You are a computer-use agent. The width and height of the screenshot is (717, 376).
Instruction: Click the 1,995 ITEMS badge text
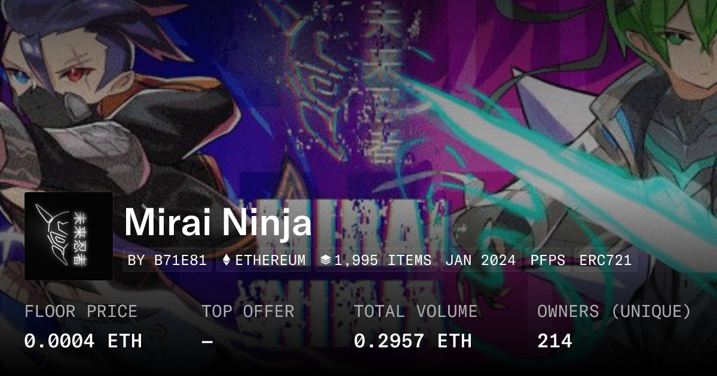click(x=383, y=260)
